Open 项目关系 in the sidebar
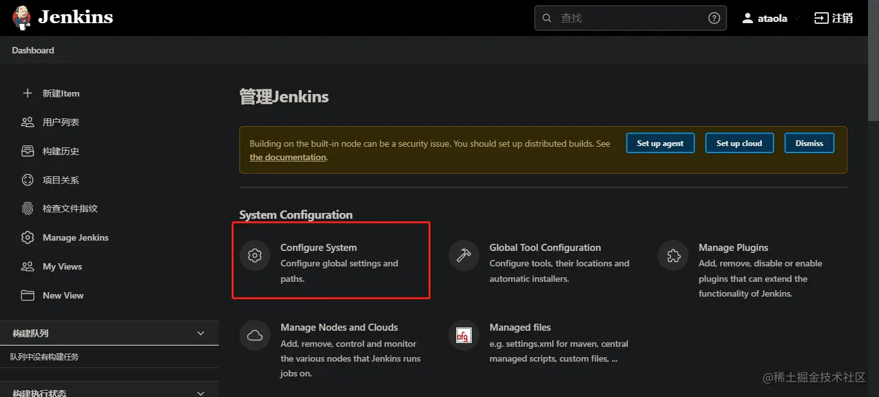The width and height of the screenshot is (879, 397). tap(60, 180)
